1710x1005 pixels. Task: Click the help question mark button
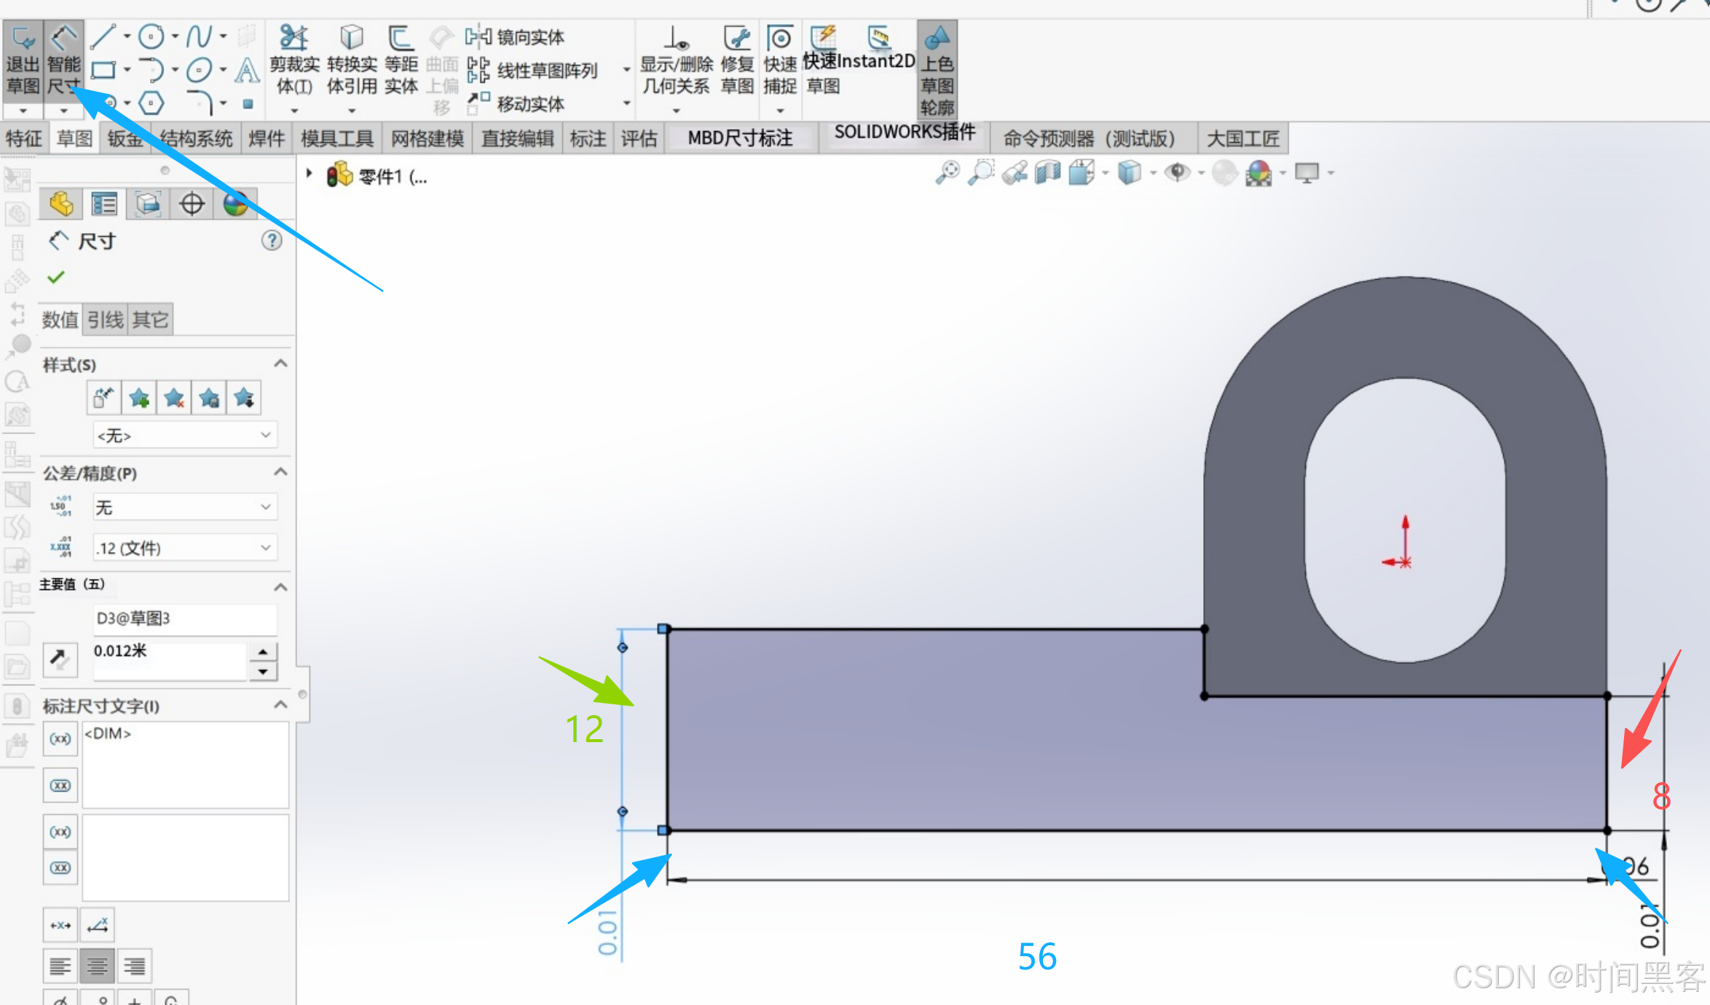(272, 240)
